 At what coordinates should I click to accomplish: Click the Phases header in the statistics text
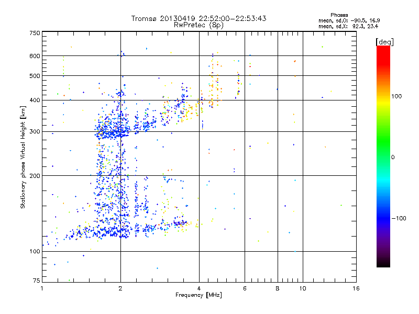coord(339,15)
